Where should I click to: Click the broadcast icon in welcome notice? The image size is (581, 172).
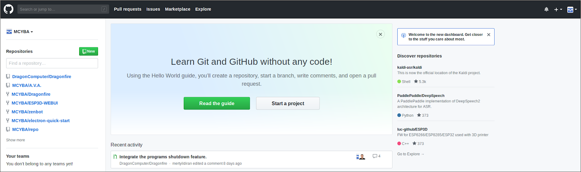pyautogui.click(x=403, y=36)
